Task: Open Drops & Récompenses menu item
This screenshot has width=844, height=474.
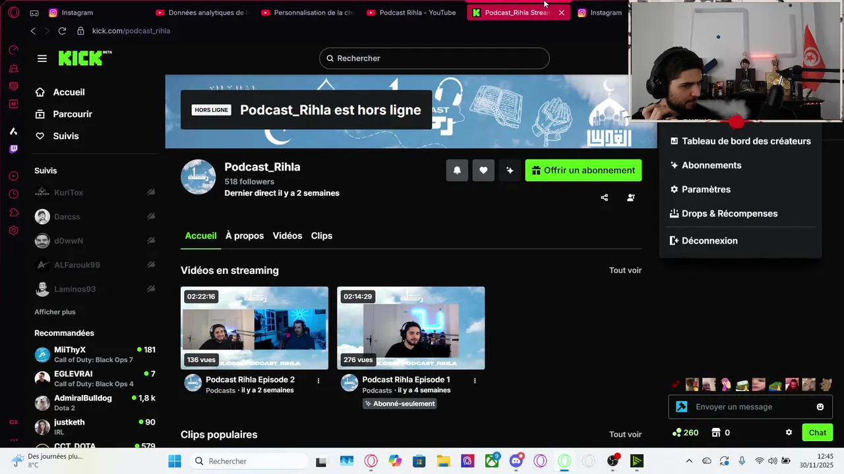Action: 740,214
